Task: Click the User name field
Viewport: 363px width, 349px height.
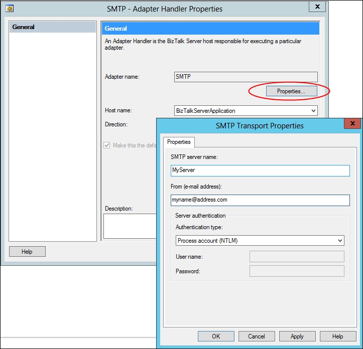Action: coord(297,257)
